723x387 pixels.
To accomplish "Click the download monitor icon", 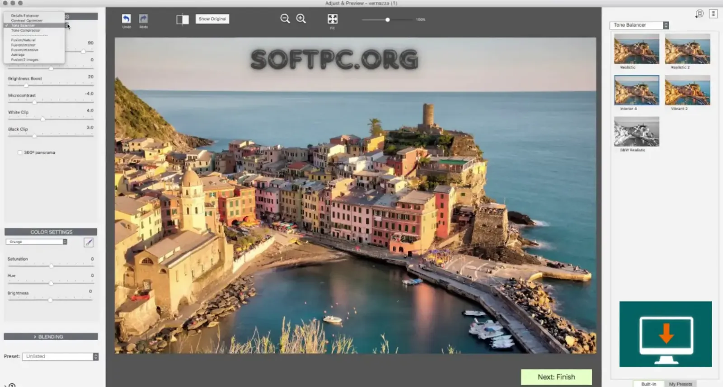I will pos(666,334).
